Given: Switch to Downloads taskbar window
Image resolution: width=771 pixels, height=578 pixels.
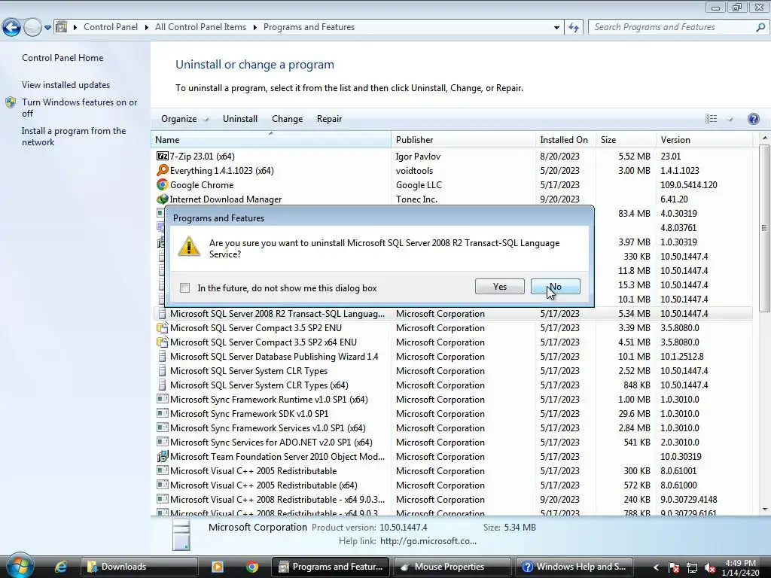Looking at the screenshot, I should 139,567.
